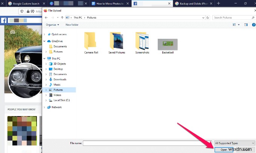
Task: Click the browser shield tracking icon
Action: tap(22, 11)
